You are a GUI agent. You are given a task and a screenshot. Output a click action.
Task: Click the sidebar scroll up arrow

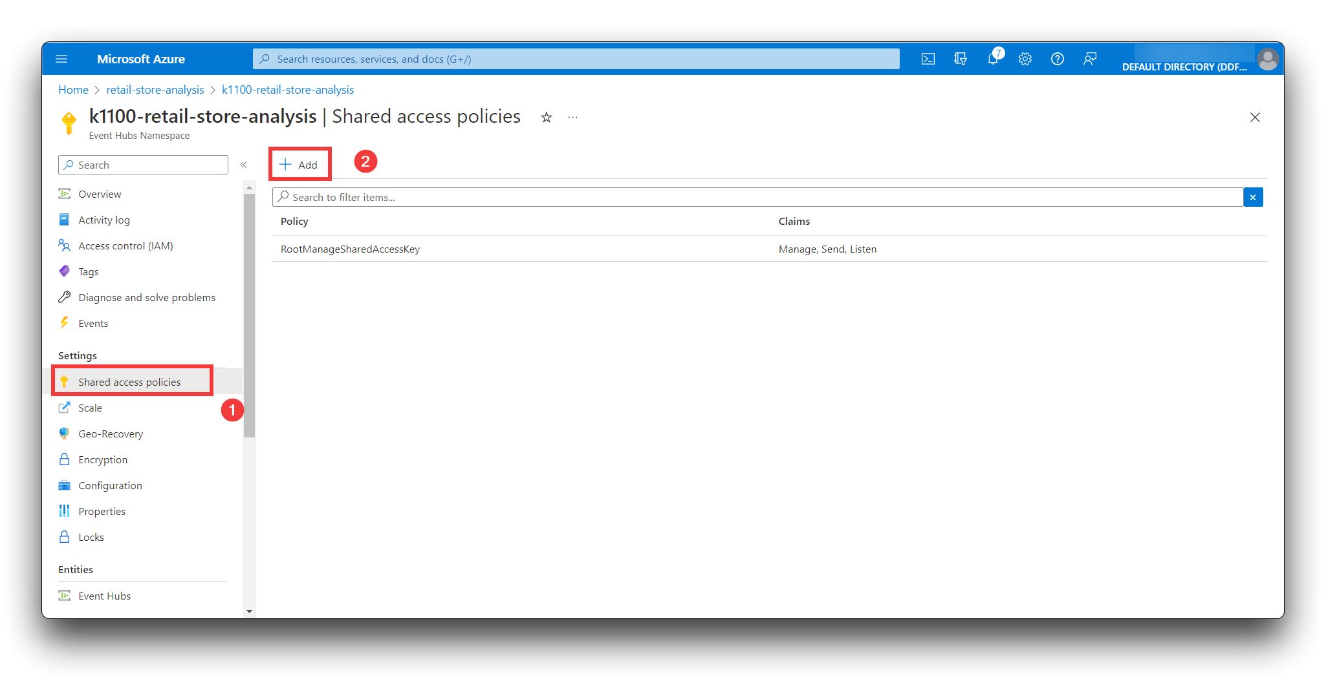[x=249, y=187]
